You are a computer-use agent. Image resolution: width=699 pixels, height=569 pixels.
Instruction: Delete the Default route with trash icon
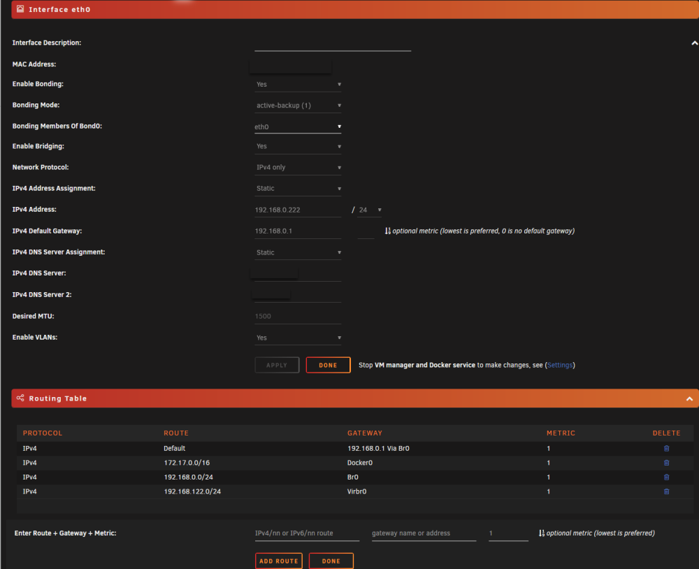point(666,449)
